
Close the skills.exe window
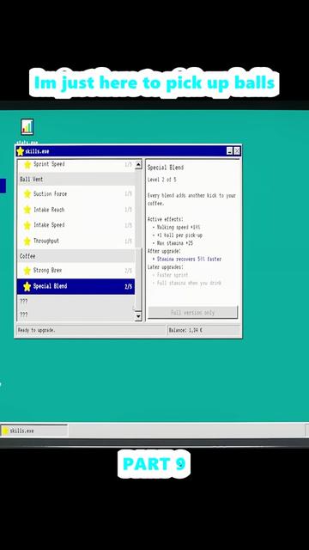click(237, 151)
